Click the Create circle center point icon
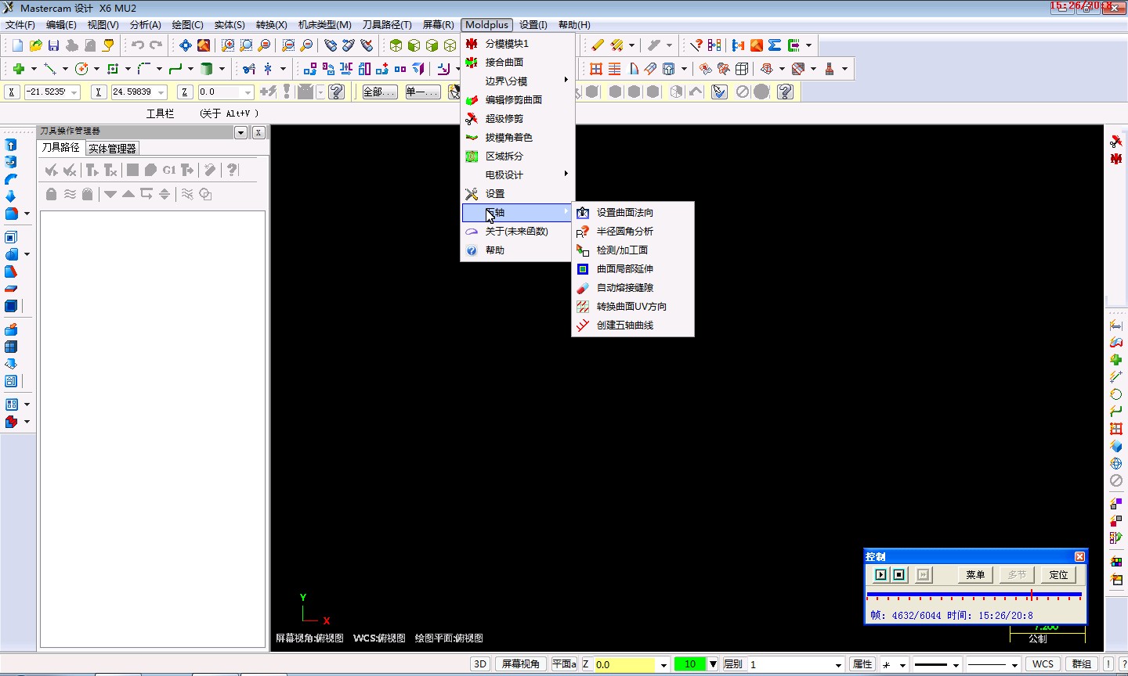 (x=81, y=69)
